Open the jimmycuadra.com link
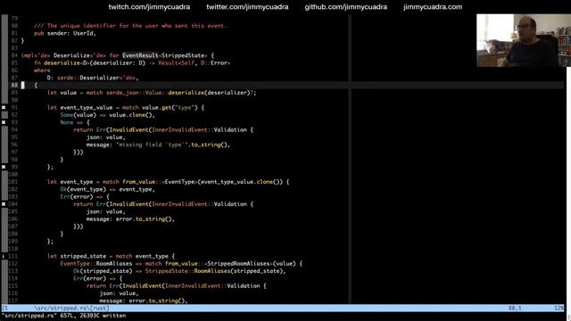 (x=433, y=7)
